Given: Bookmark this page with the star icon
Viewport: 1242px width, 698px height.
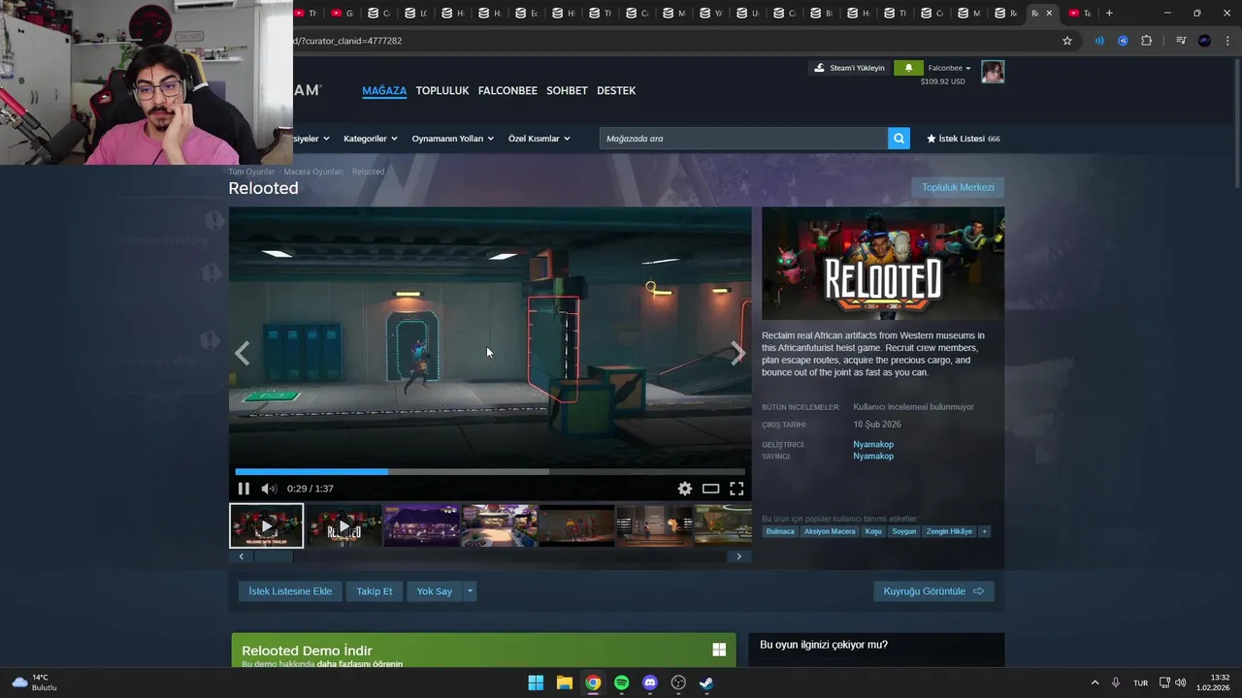Looking at the screenshot, I should click(x=1067, y=41).
